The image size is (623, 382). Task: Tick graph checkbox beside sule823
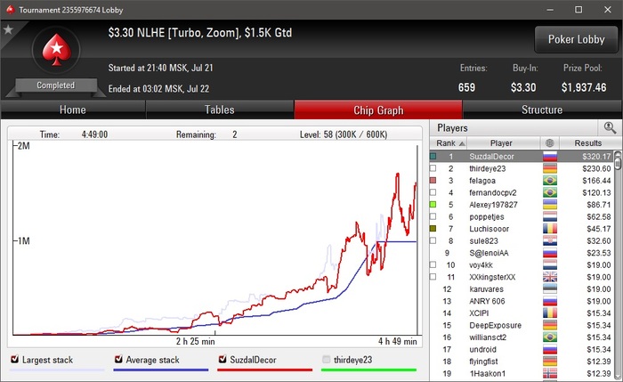coord(433,241)
